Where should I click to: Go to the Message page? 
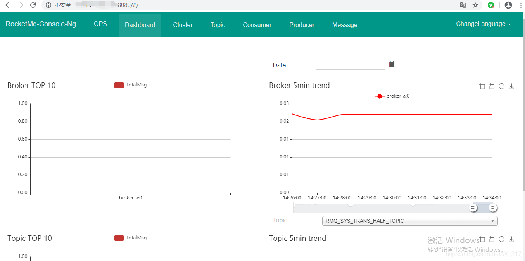click(x=345, y=25)
